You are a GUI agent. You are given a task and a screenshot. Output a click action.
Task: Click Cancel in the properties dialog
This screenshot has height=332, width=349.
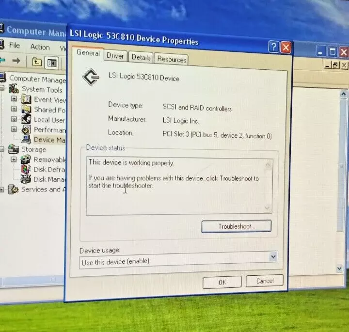265,281
